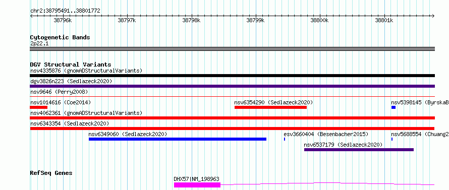Select the nsv4062361 gnomADStructuralVariants red bar
The image size is (449, 190).
232,118
